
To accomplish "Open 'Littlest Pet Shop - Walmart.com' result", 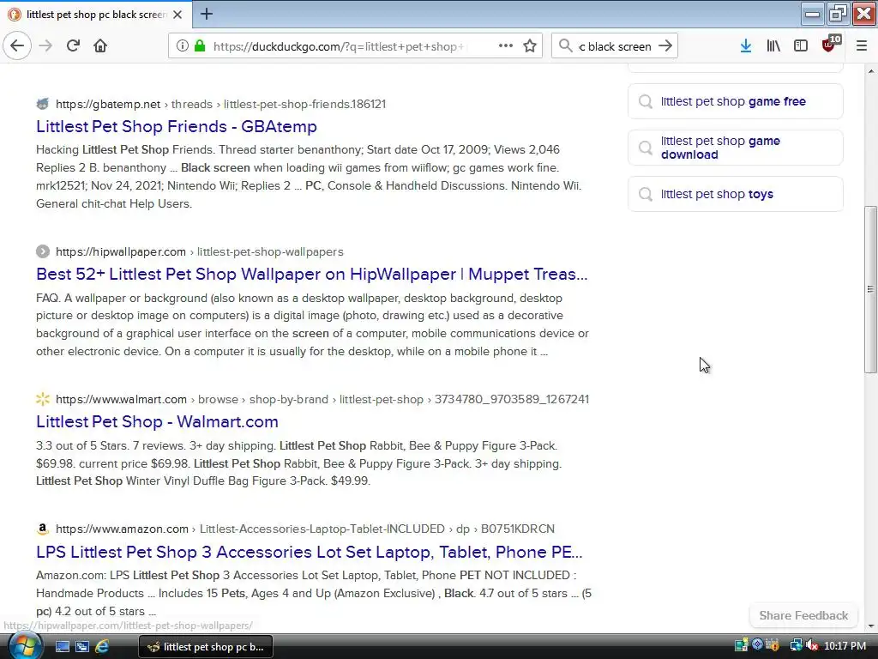I will pyautogui.click(x=158, y=421).
